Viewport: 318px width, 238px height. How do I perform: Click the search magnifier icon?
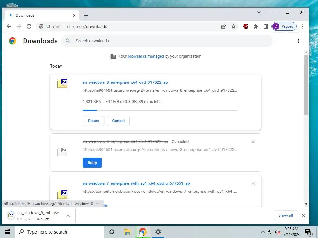pyautogui.click(x=68, y=41)
